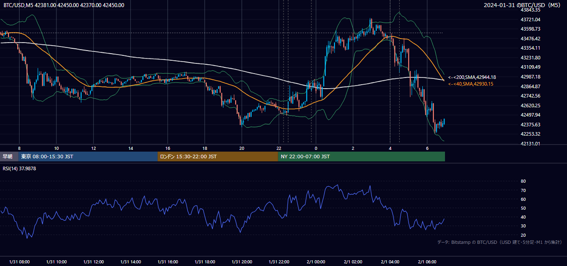Click RSI scale level 70
This screenshot has height=266, width=567.
[523, 190]
